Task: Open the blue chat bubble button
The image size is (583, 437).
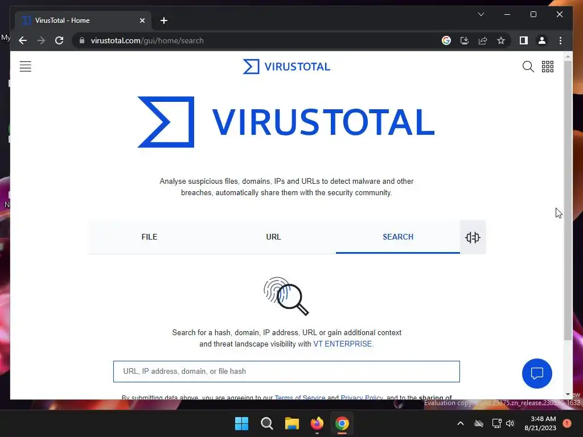Action: coord(537,373)
